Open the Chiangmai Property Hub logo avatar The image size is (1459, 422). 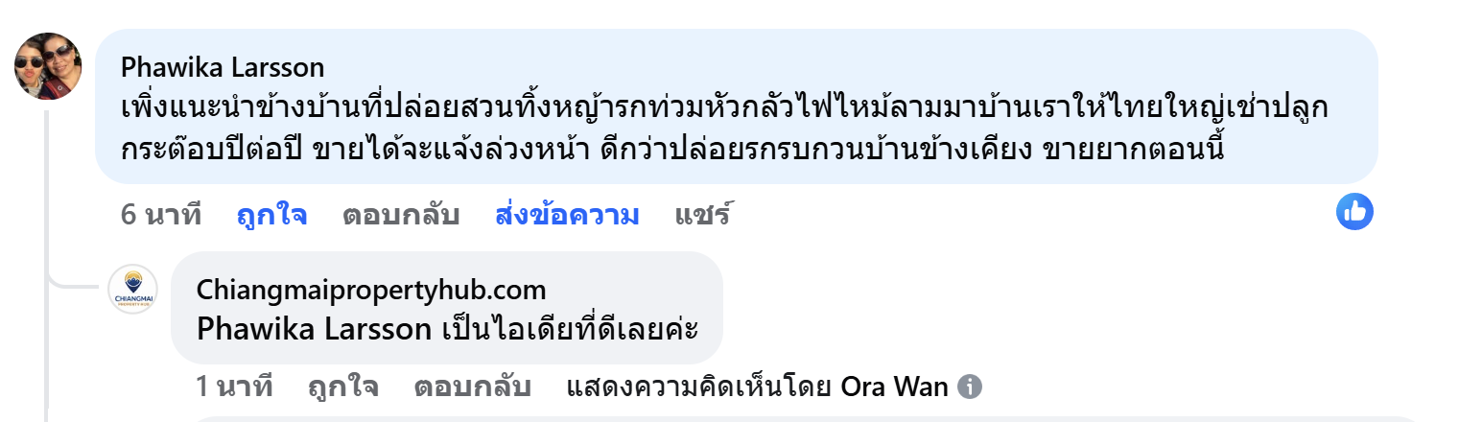133,289
